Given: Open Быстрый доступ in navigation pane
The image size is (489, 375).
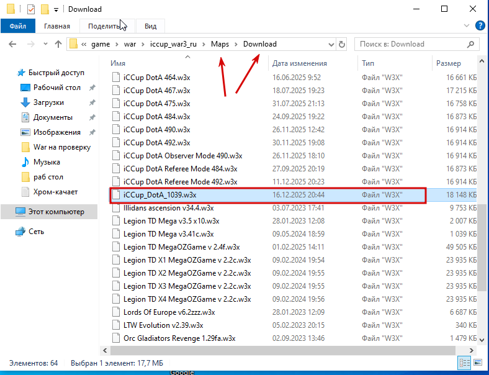Looking at the screenshot, I should point(56,73).
